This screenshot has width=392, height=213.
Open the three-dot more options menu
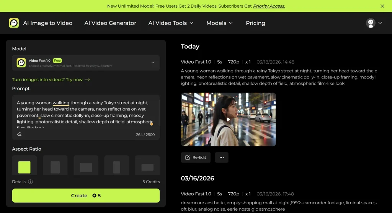pyautogui.click(x=222, y=157)
